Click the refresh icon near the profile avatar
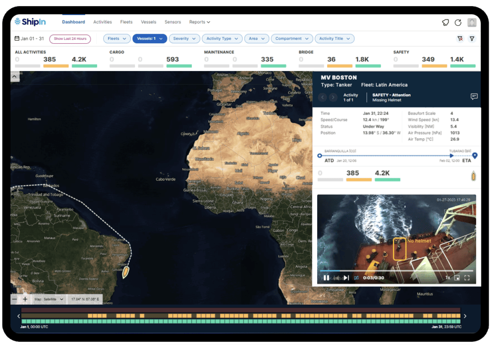Screen dimensions: 492x346 (458, 23)
